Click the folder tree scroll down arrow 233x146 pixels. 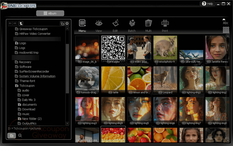pyautogui.click(x=67, y=123)
